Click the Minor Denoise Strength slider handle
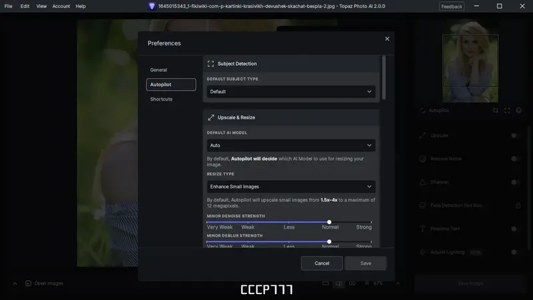Screen dimensions: 533x300 (329, 222)
